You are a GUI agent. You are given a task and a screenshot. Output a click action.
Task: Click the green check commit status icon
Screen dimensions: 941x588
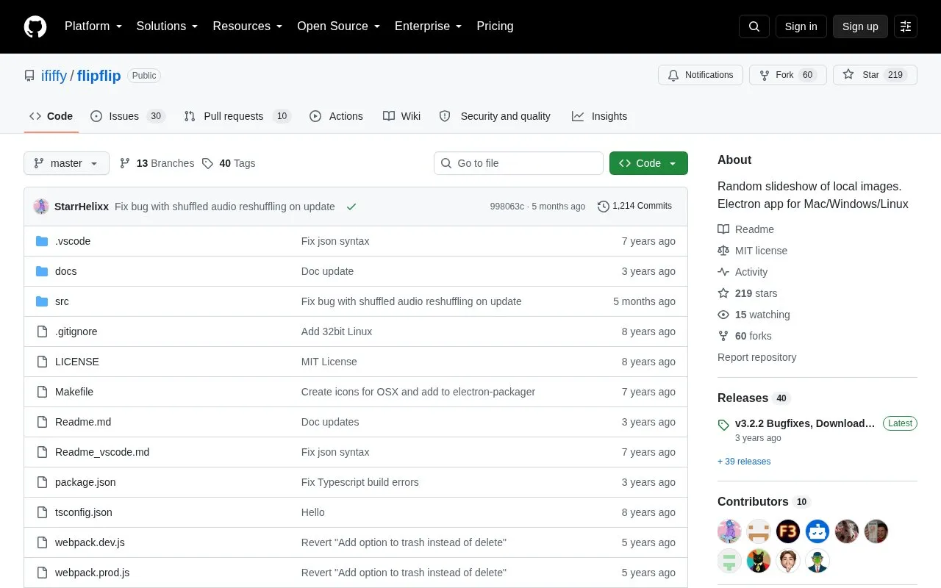351,207
